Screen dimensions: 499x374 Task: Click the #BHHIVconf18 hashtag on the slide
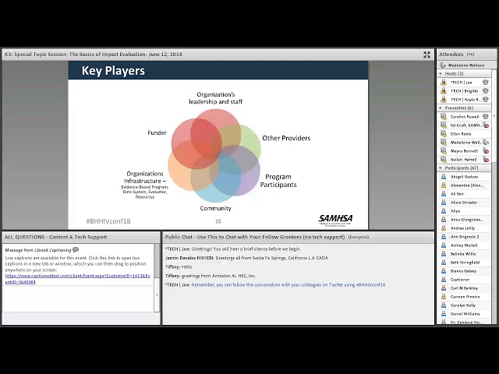tap(108, 221)
